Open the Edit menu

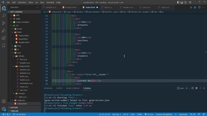coord(14,2)
